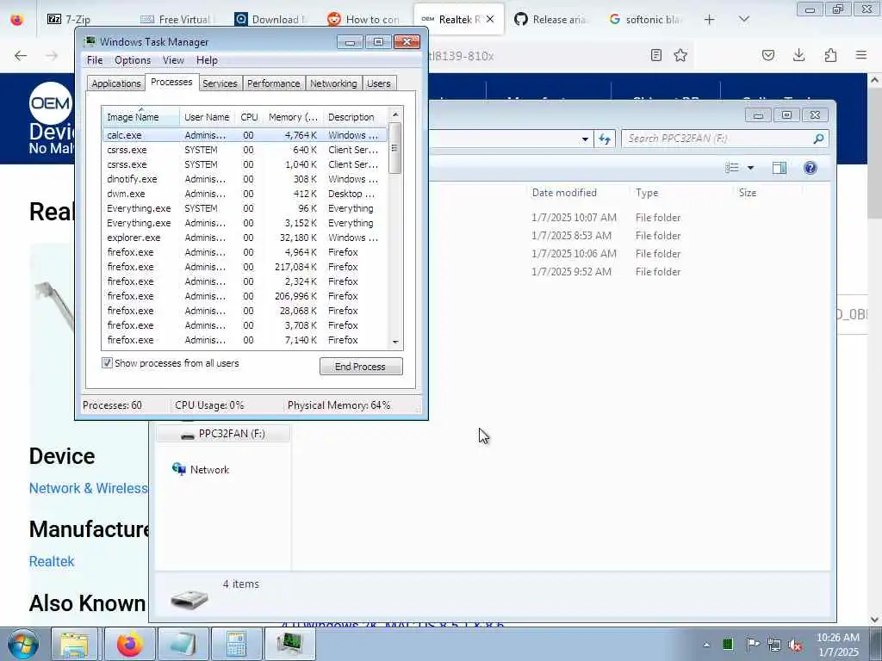List all Firefox tabs chevron
882x661 pixels.
coord(743,20)
